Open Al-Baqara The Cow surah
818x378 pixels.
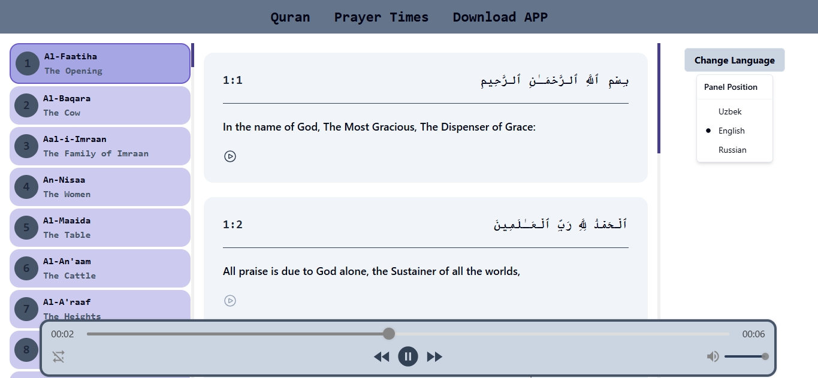coord(100,105)
